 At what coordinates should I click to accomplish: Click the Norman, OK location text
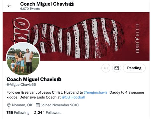point(22,105)
